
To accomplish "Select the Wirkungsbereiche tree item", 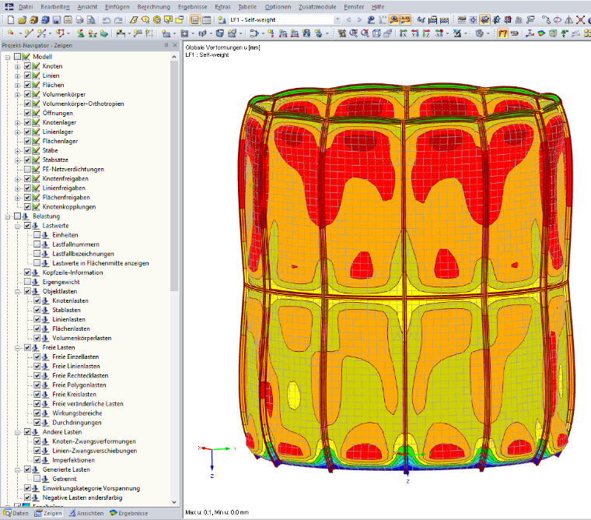I will (77, 413).
